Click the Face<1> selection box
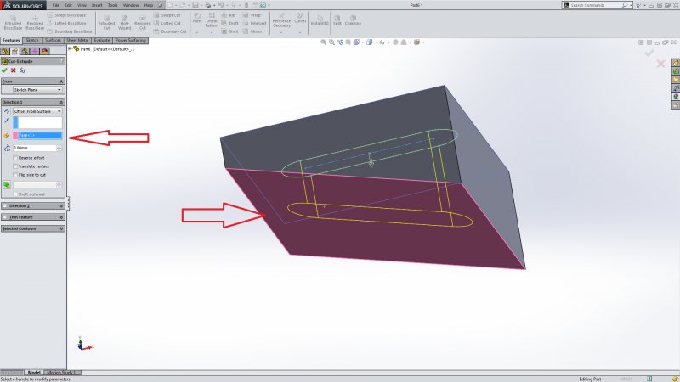This screenshot has width=680, height=382. (x=37, y=136)
